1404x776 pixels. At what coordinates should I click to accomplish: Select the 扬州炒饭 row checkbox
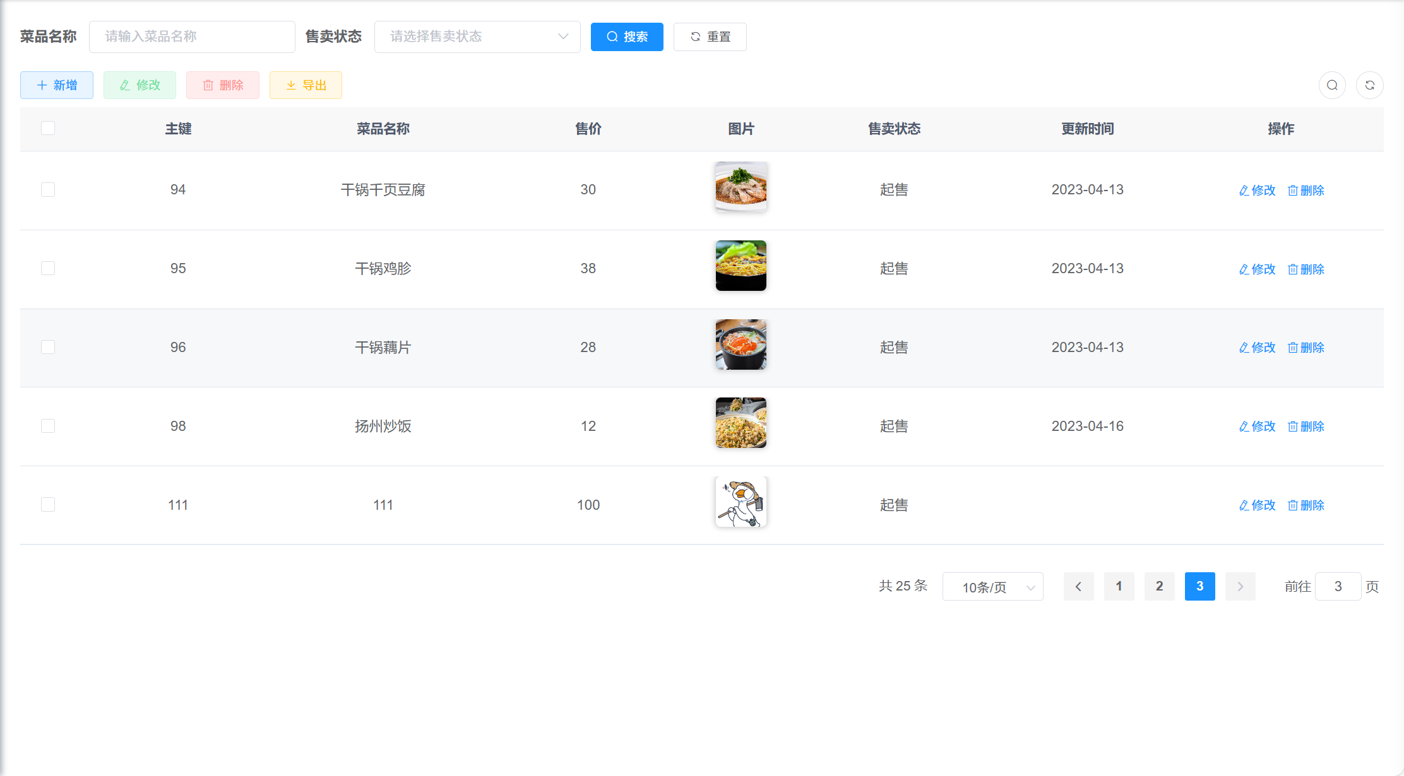(48, 426)
